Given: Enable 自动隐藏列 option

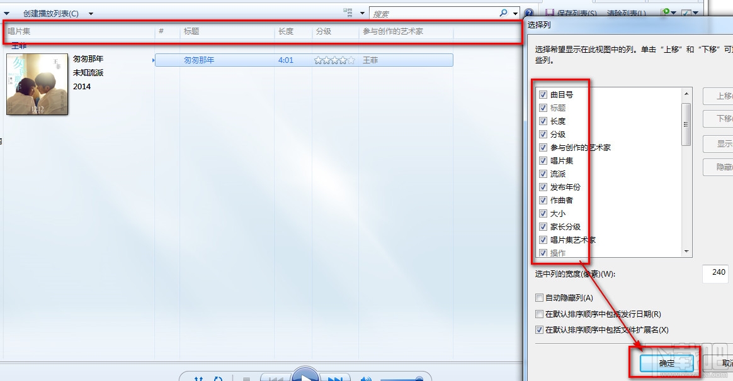Looking at the screenshot, I should [540, 297].
